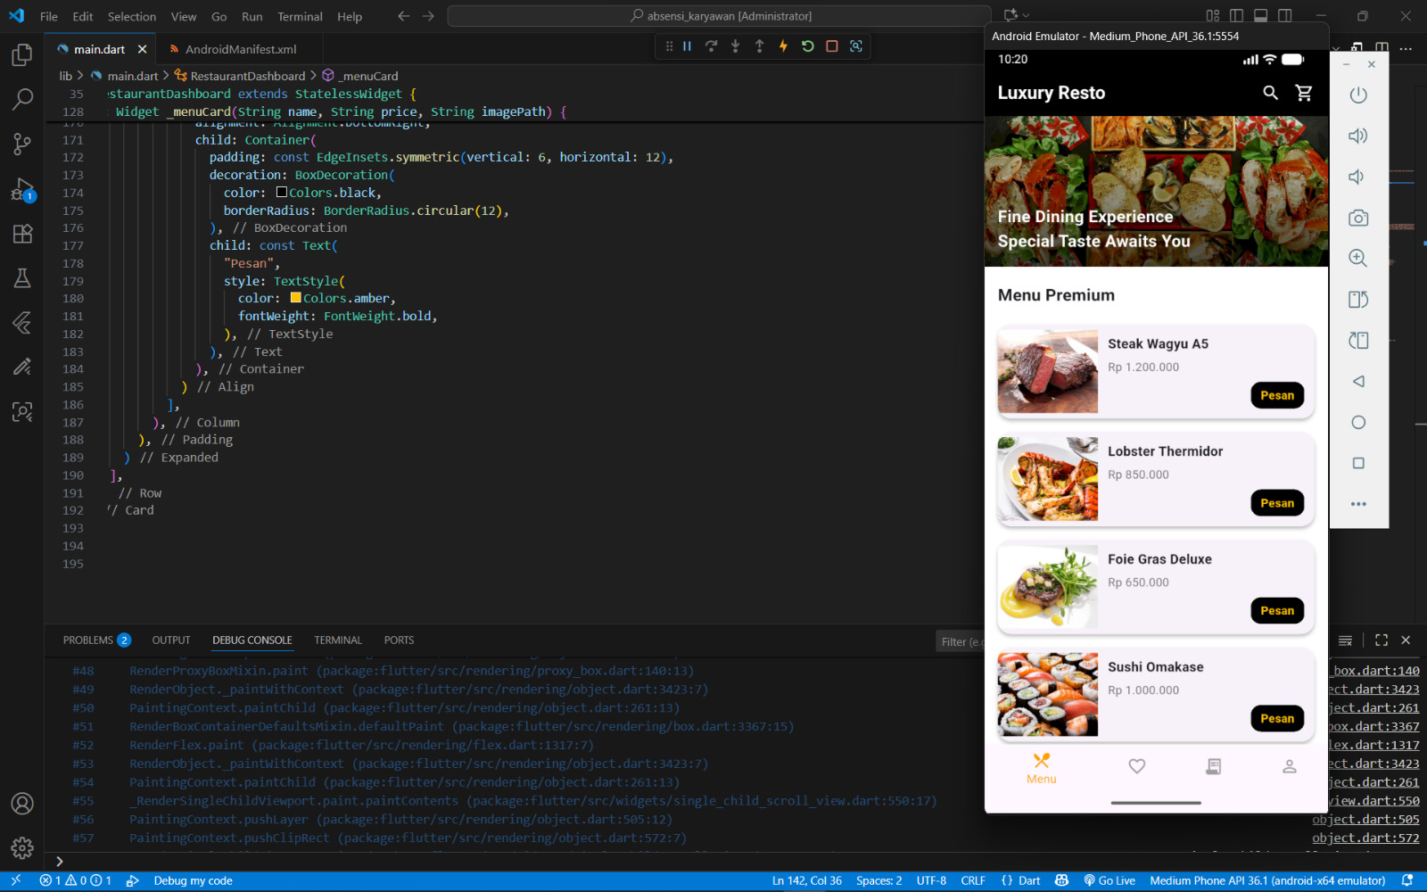Open the Run and Debug view
The width and height of the screenshot is (1427, 892).
(22, 189)
